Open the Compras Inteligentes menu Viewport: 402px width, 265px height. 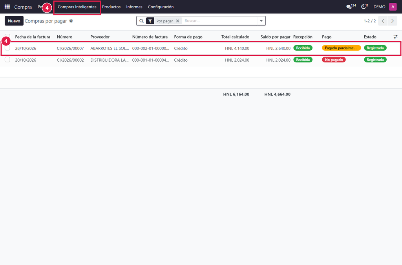click(x=77, y=7)
